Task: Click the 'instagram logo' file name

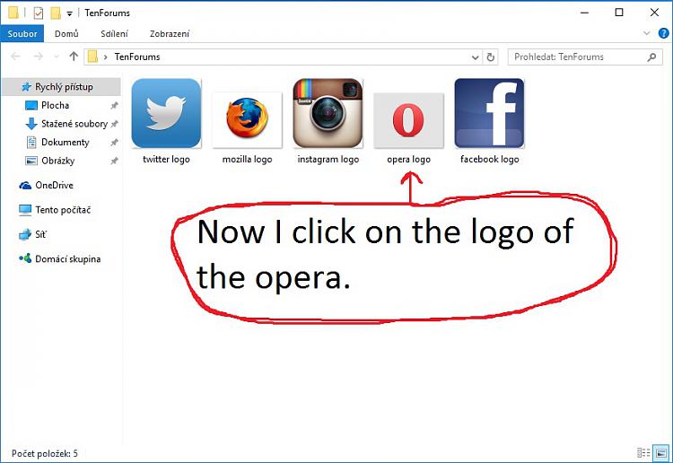Action: 328,159
